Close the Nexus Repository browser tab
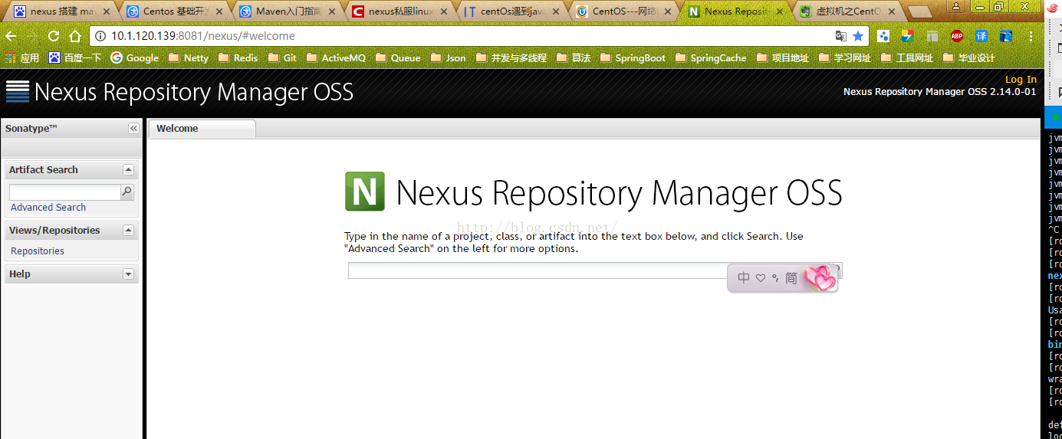This screenshot has height=439, width=1062. 781,11
